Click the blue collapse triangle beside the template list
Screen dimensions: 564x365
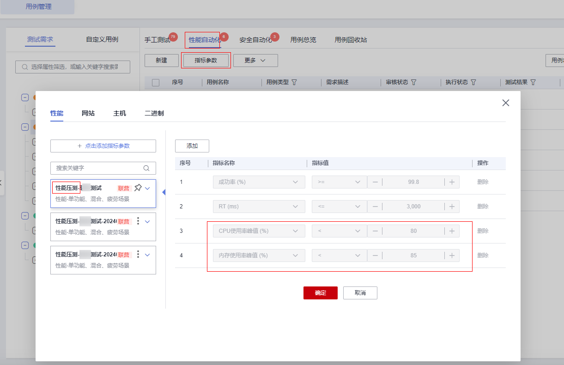click(x=164, y=192)
